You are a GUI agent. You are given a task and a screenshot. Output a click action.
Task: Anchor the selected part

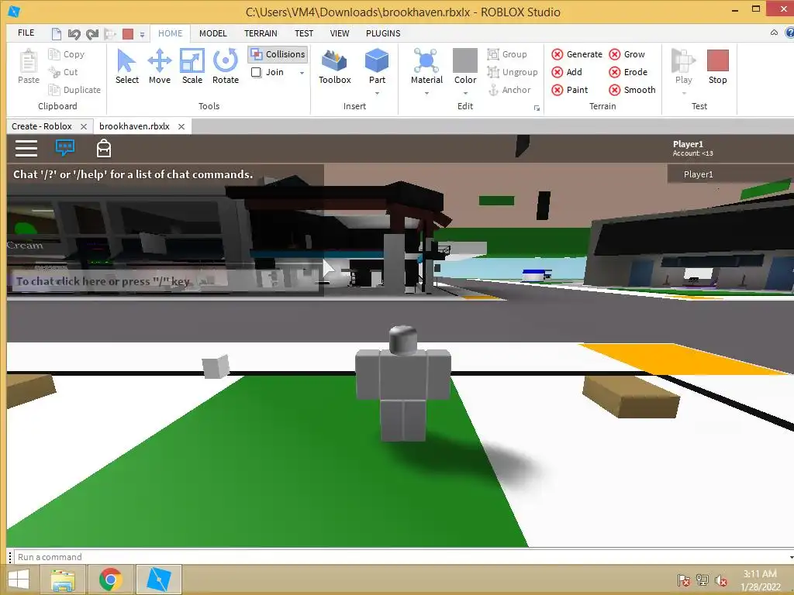(x=509, y=90)
